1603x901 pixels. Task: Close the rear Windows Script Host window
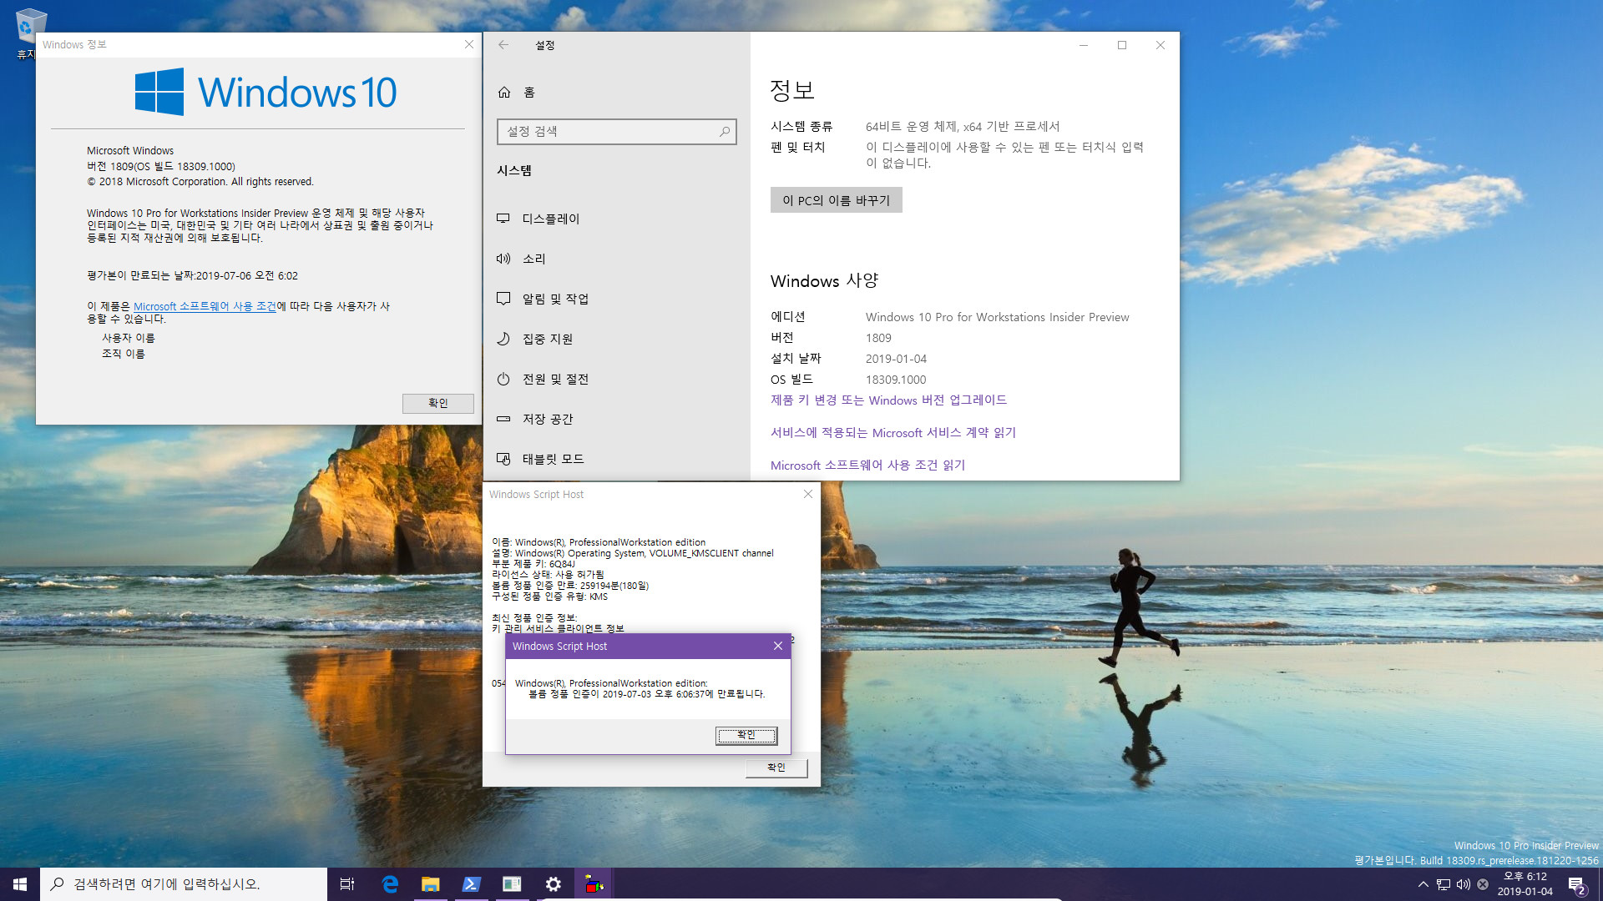point(807,495)
